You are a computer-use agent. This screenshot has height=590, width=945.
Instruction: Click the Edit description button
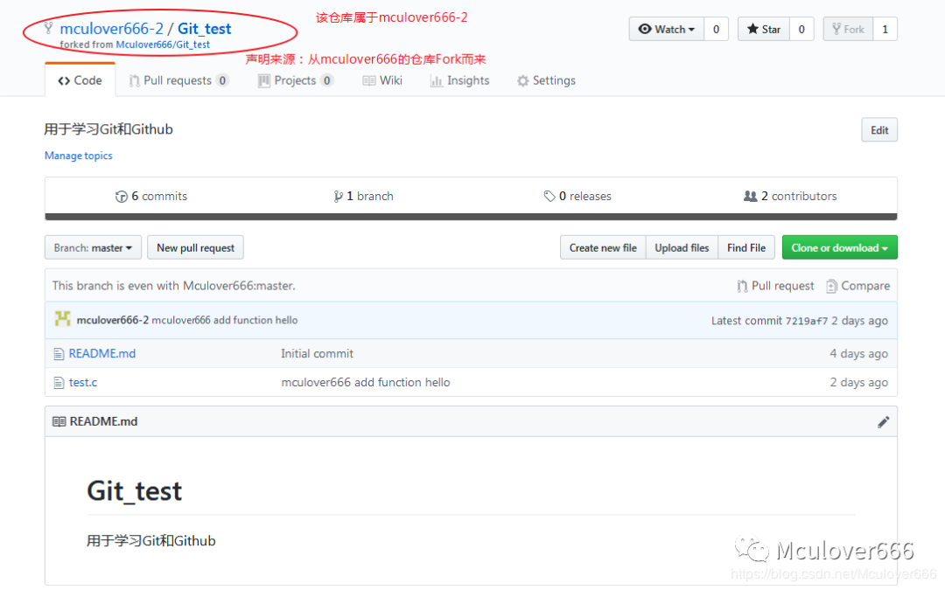pos(879,130)
